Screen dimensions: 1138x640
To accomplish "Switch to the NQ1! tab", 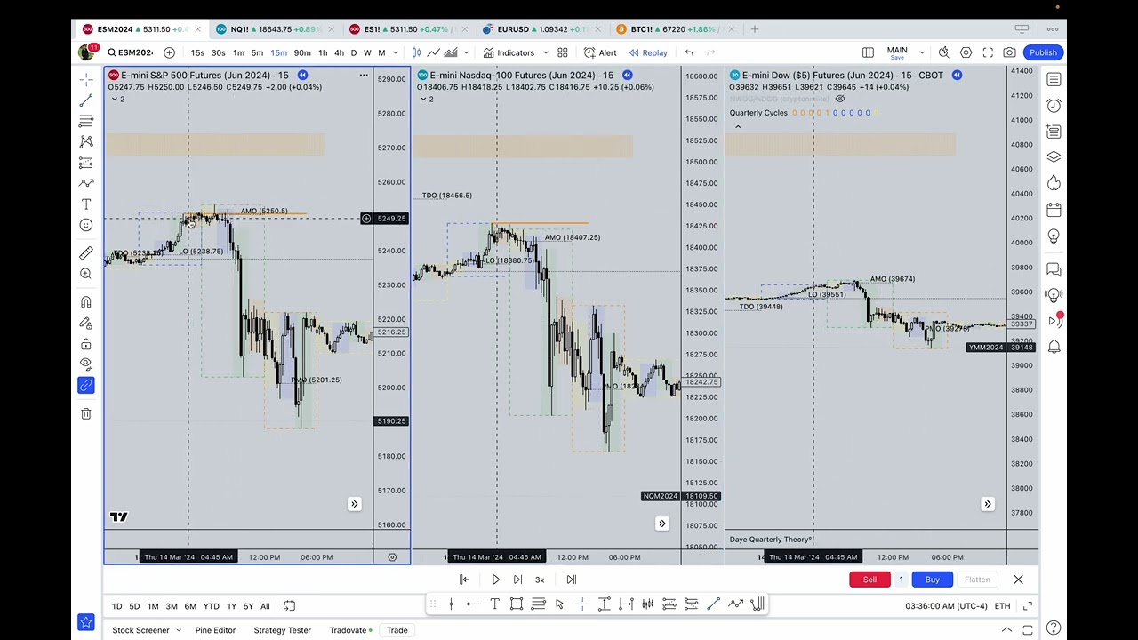I will point(273,29).
